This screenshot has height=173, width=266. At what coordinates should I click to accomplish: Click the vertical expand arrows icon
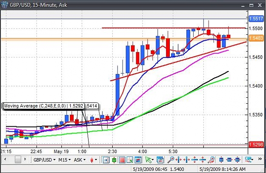tap(194, 160)
